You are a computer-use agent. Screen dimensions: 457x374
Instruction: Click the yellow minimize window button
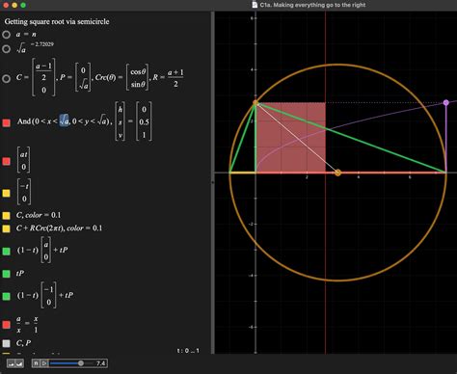(x=14, y=5)
